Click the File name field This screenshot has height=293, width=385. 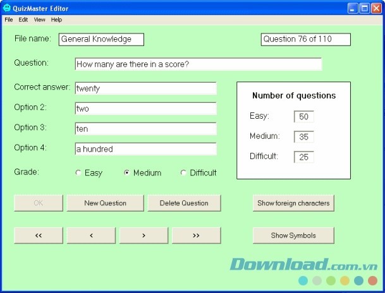coord(101,39)
